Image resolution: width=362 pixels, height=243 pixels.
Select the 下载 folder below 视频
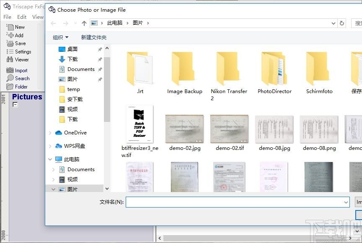tap(72, 119)
